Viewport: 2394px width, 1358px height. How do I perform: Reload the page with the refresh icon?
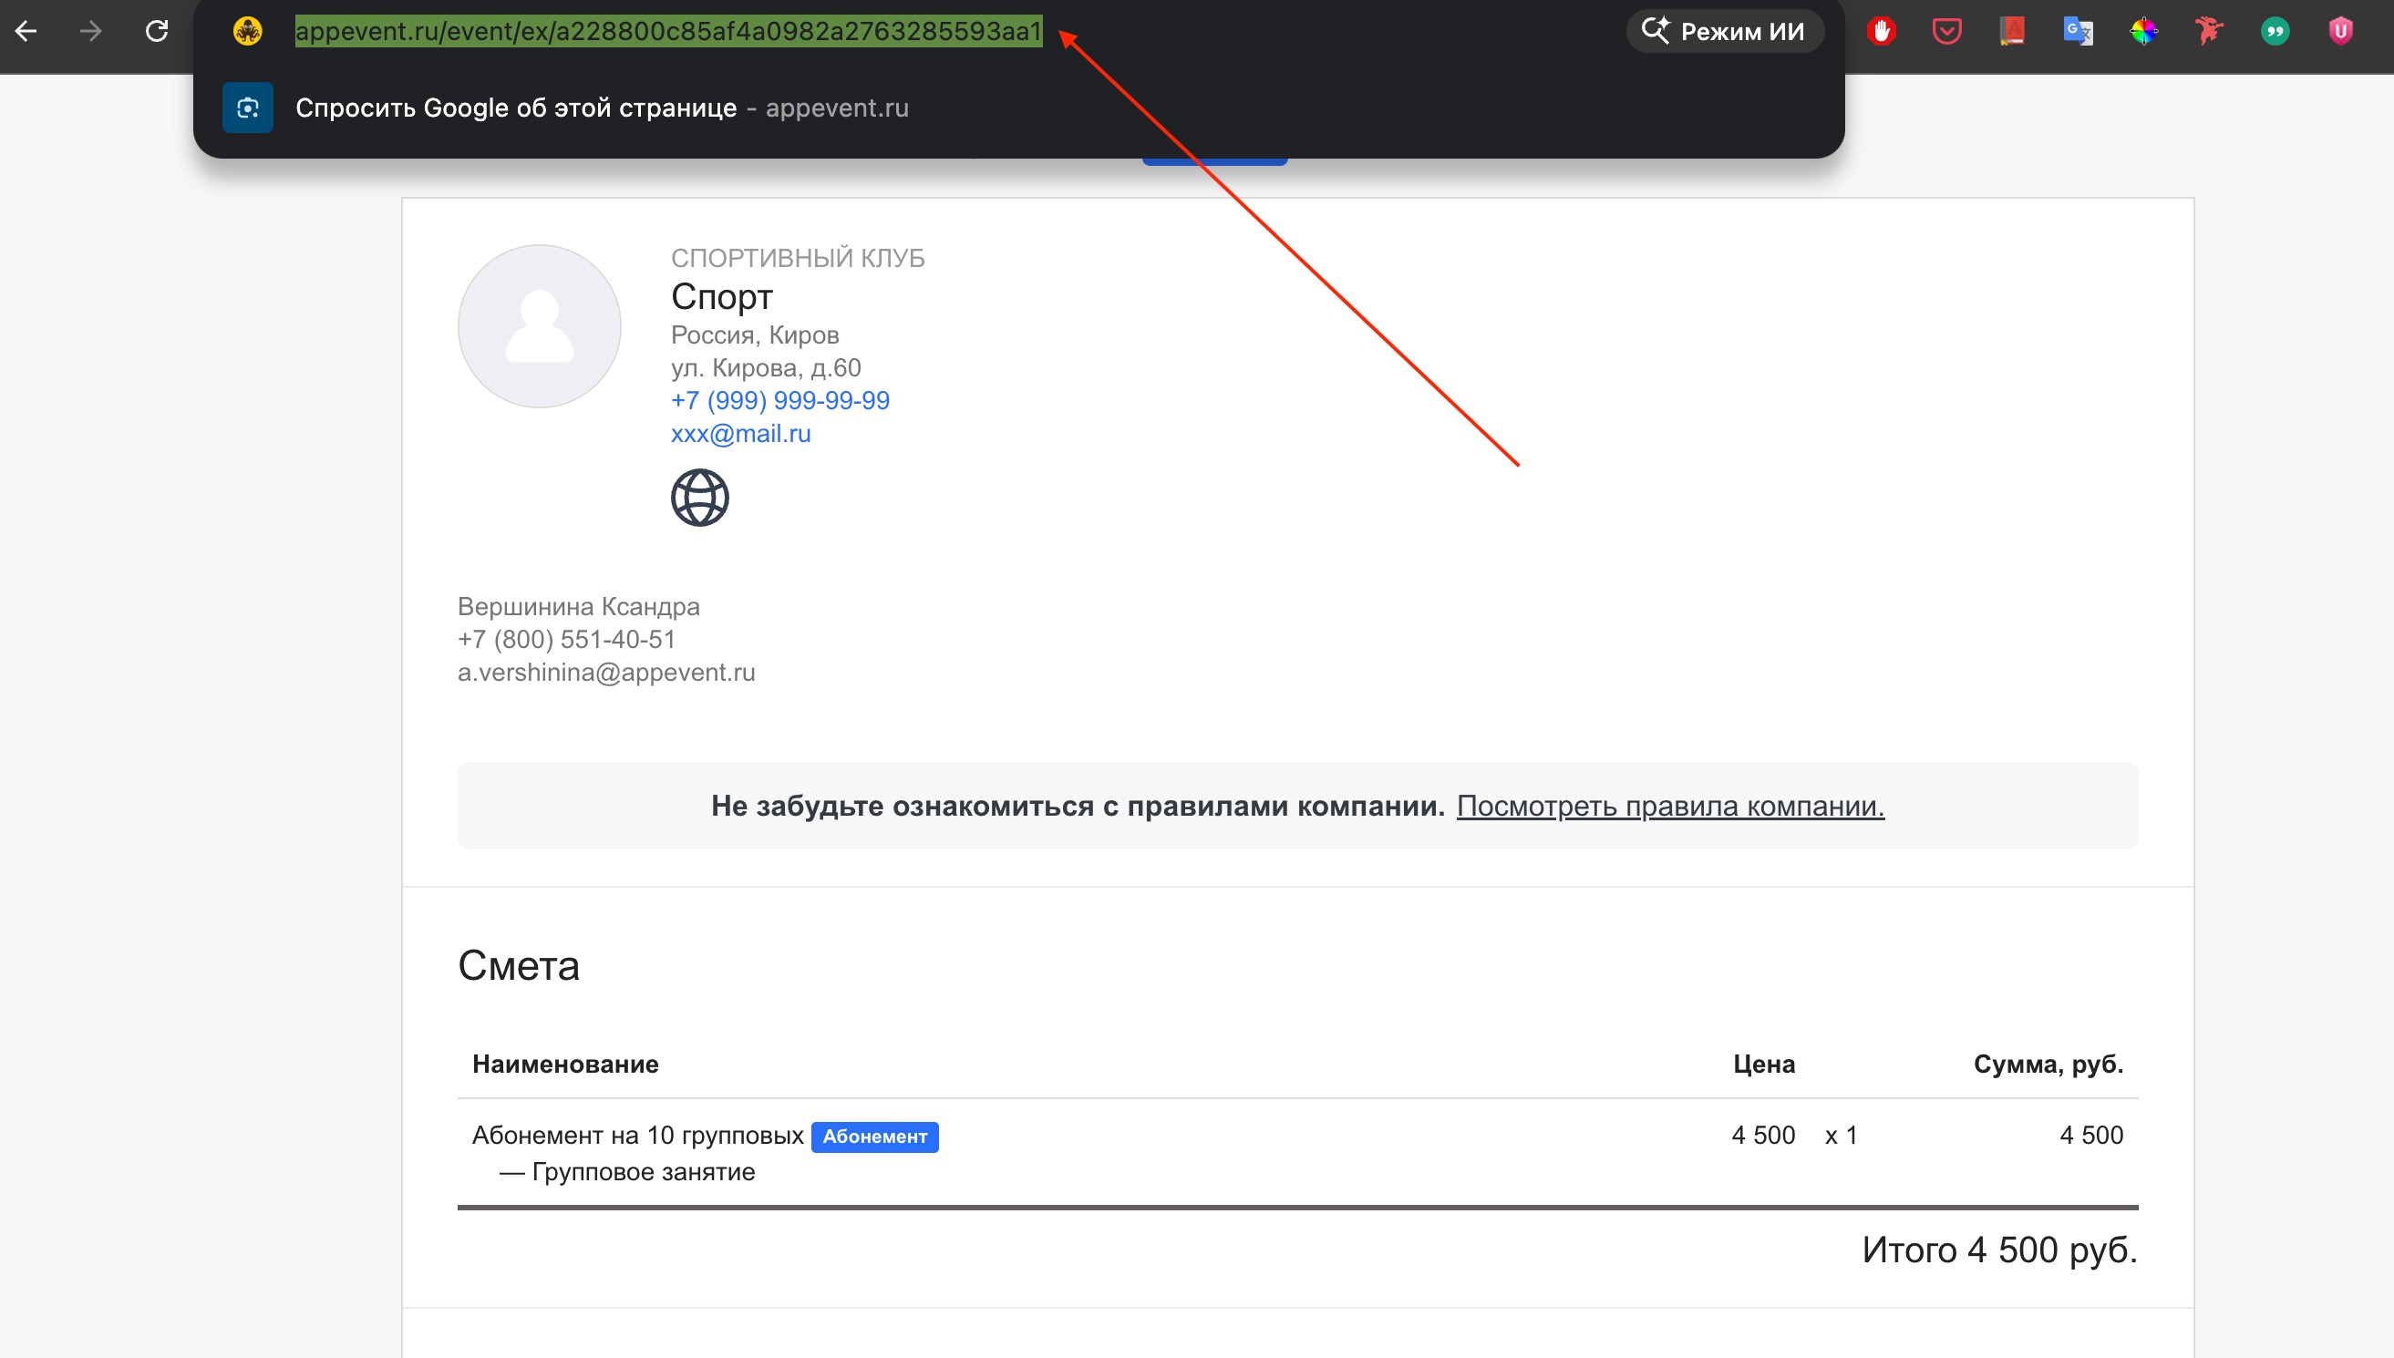click(157, 32)
